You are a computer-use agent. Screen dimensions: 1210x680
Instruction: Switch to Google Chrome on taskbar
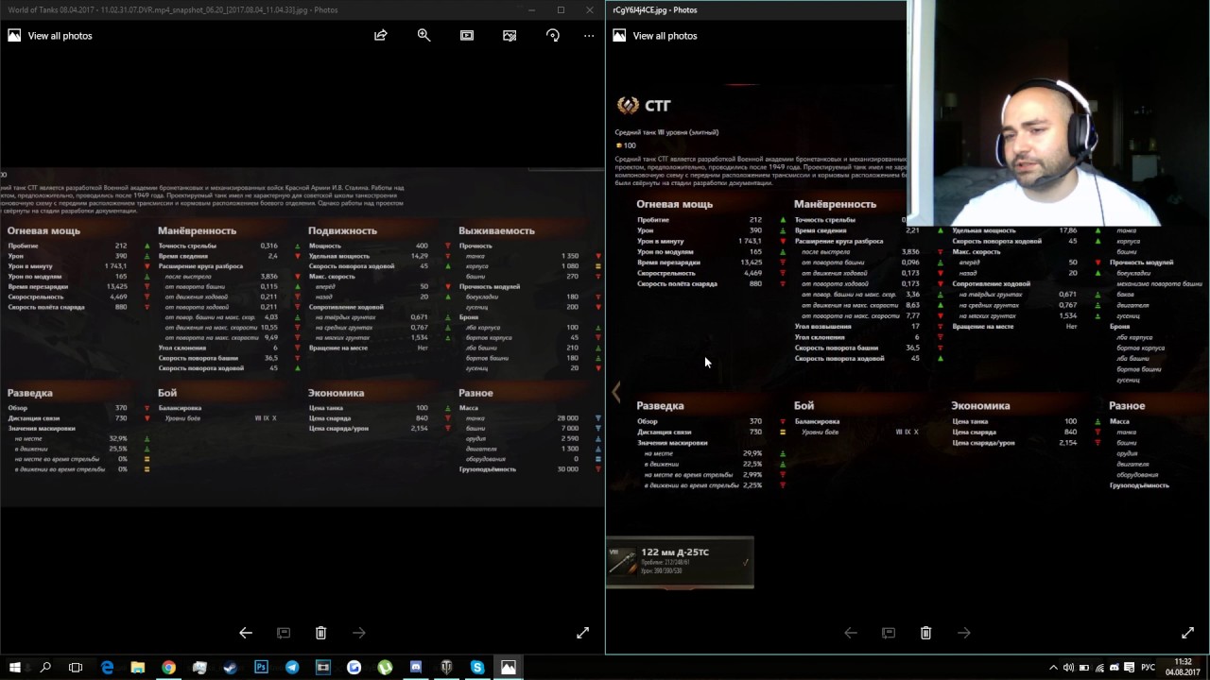(168, 668)
